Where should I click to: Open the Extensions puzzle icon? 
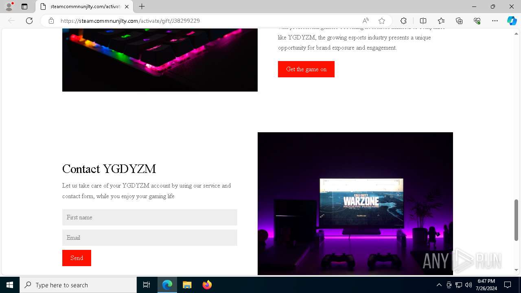coord(403,21)
